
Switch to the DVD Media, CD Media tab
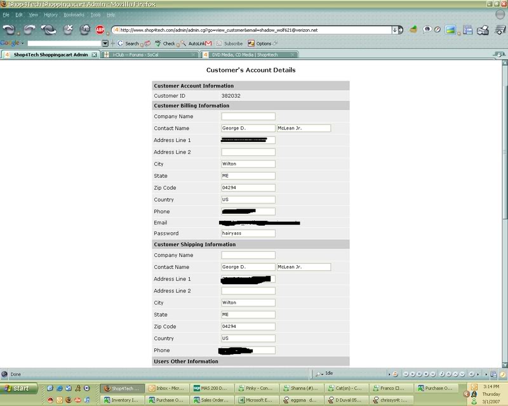[244, 55]
